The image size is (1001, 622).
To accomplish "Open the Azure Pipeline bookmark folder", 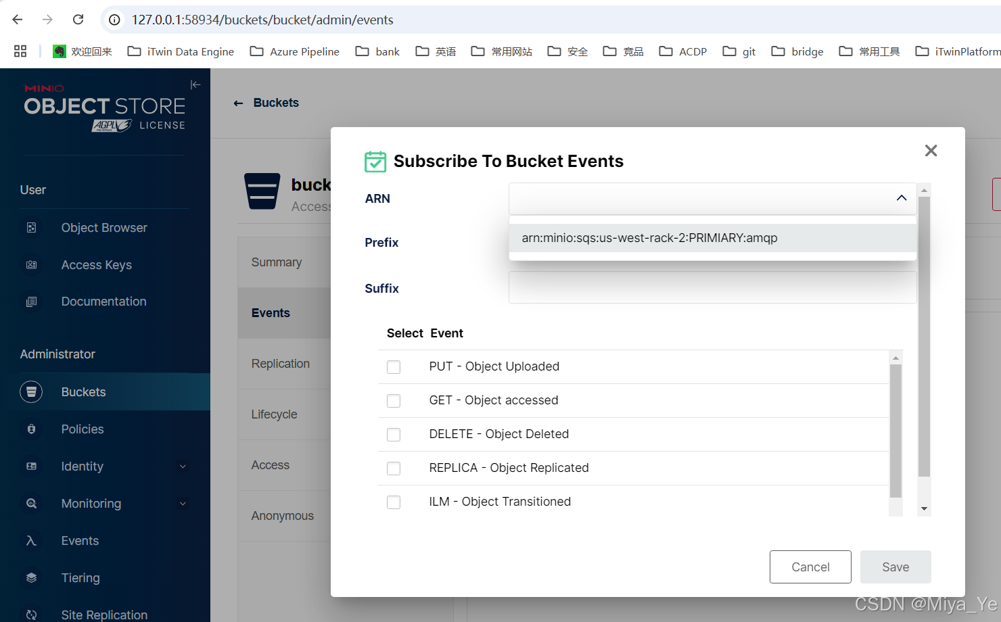I will [x=294, y=51].
